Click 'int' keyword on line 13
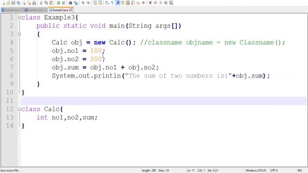Screen dimensions: 308x173 [x=42, y=117]
